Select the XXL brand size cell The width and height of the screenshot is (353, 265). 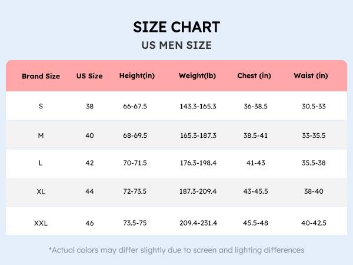tap(41, 223)
